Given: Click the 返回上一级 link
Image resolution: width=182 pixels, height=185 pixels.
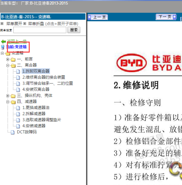Looking at the screenshot, I should [17, 42].
